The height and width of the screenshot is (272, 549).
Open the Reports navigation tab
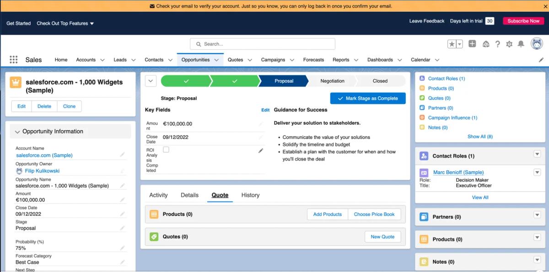tap(341, 60)
